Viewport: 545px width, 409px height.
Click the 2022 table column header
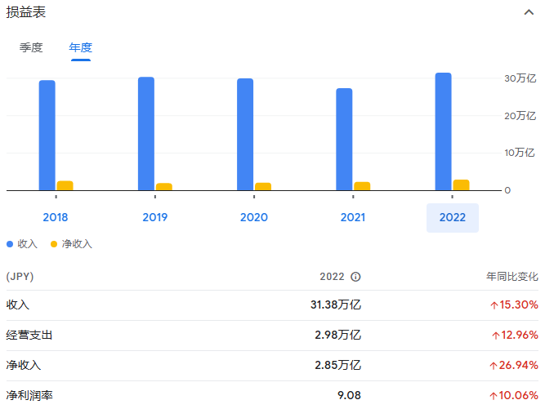(332, 277)
